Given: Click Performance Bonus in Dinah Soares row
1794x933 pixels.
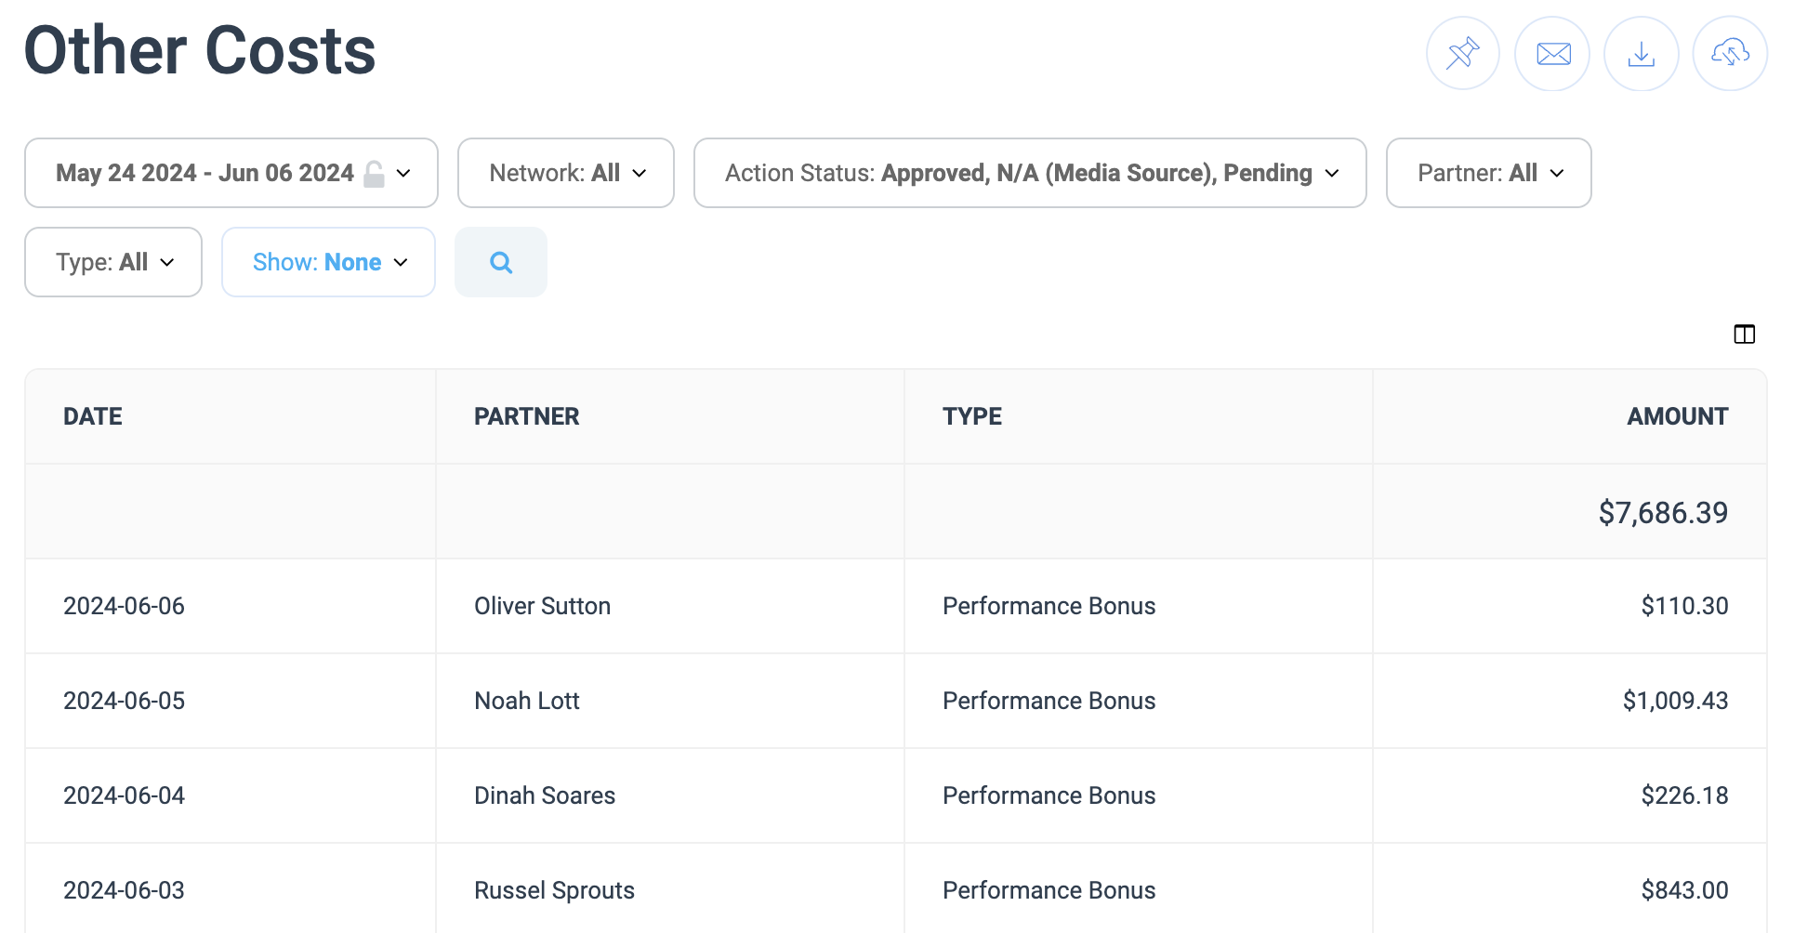Looking at the screenshot, I should point(1049,795).
